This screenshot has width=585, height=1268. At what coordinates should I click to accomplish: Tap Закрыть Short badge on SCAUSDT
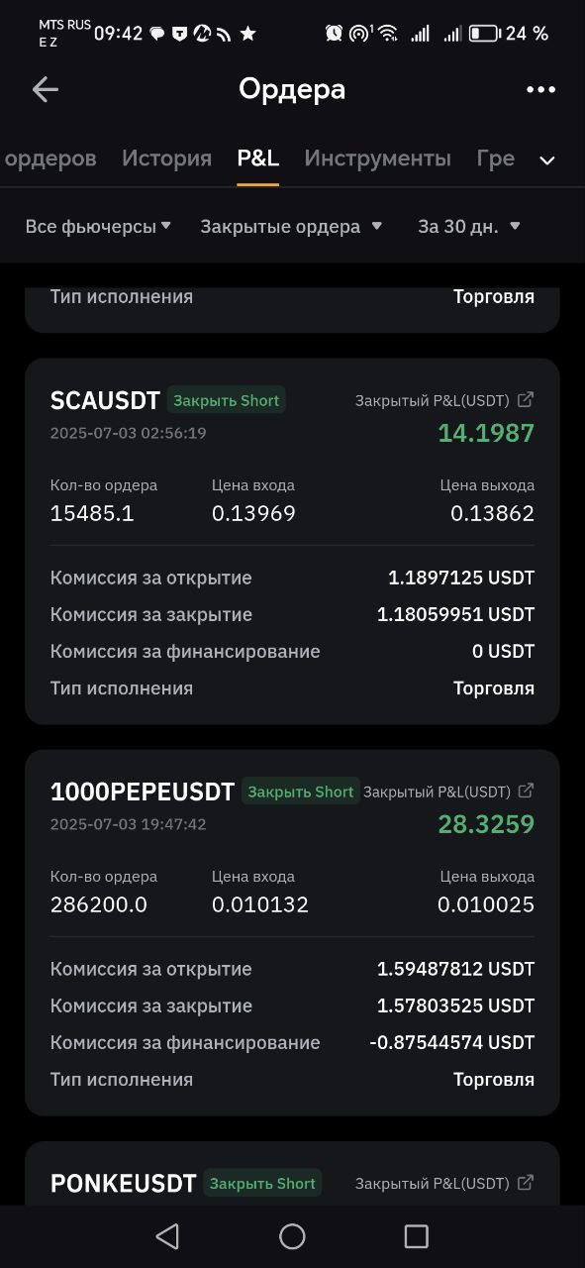[227, 400]
